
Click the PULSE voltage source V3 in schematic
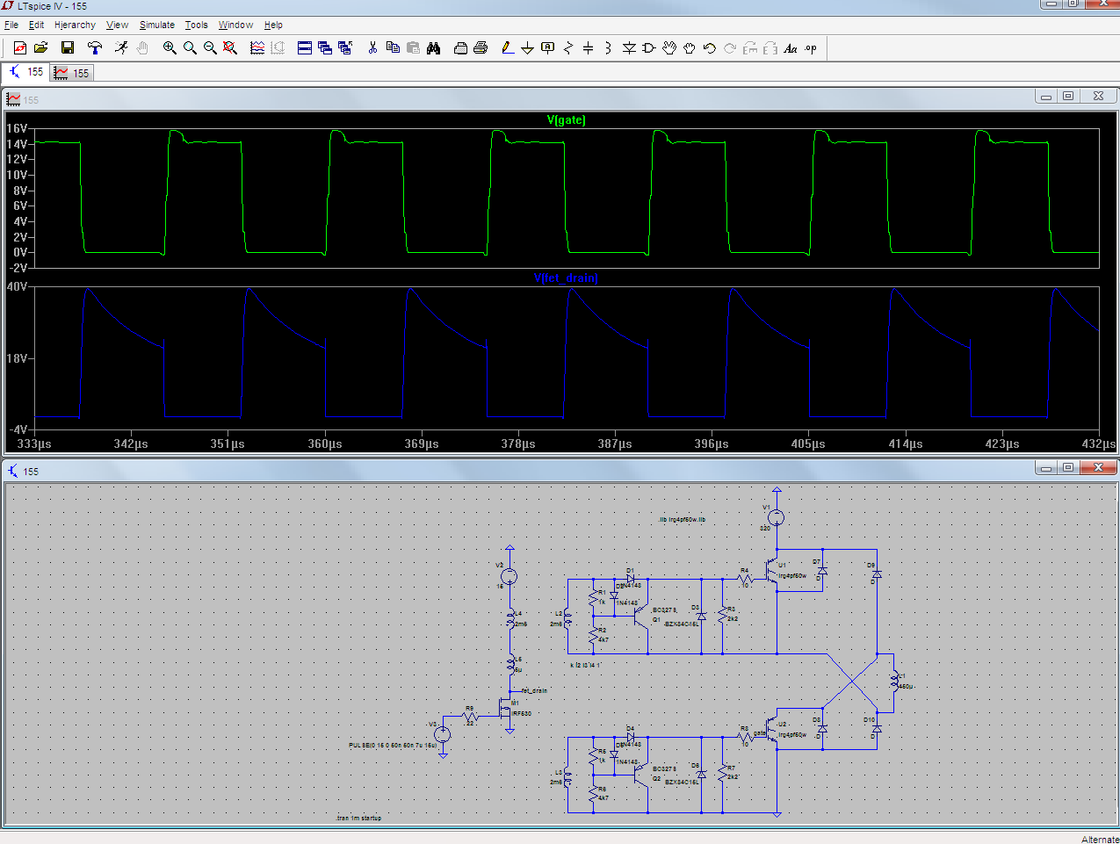[x=443, y=733]
